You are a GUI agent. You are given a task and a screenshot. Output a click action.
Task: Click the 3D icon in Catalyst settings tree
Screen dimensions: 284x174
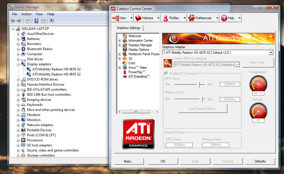tap(125, 59)
